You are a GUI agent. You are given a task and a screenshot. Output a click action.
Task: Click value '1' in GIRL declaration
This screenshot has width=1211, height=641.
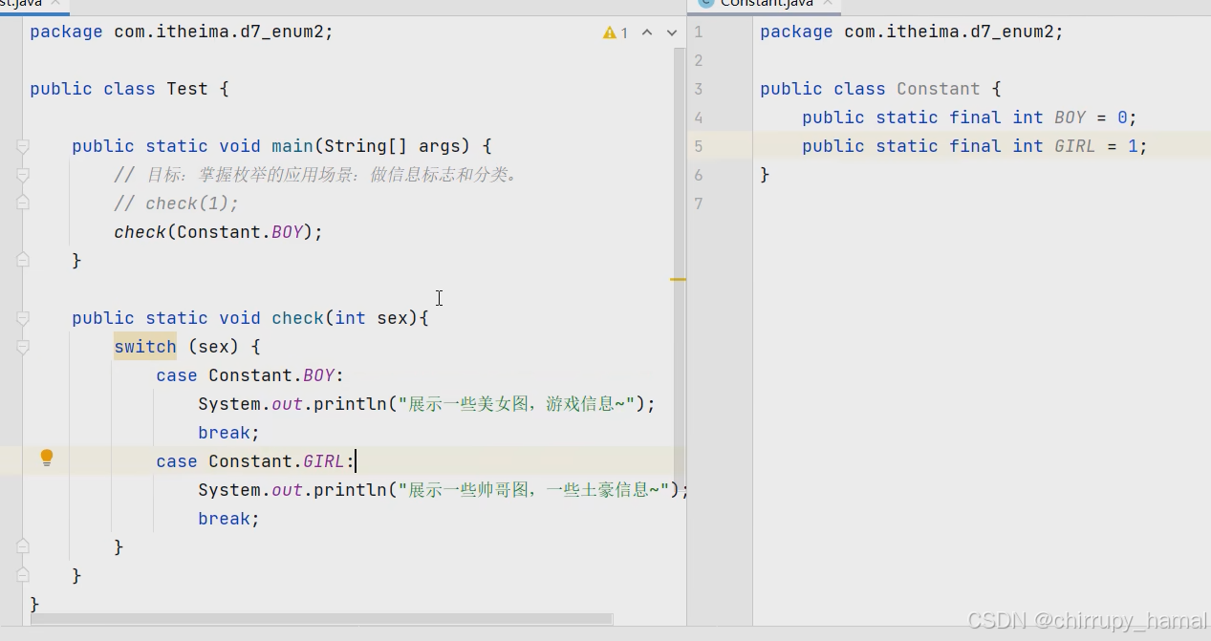coord(1133,146)
